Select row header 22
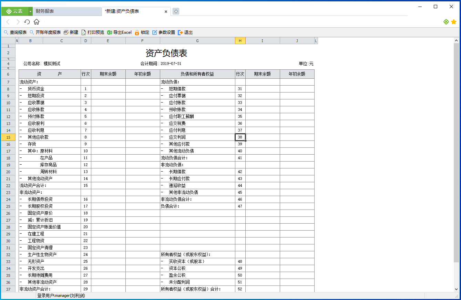 pyautogui.click(x=8, y=186)
